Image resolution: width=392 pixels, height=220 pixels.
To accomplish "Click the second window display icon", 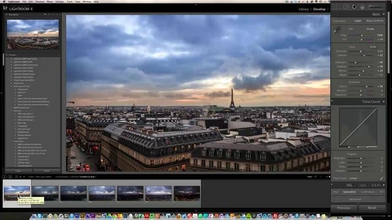I will pos(10,177).
